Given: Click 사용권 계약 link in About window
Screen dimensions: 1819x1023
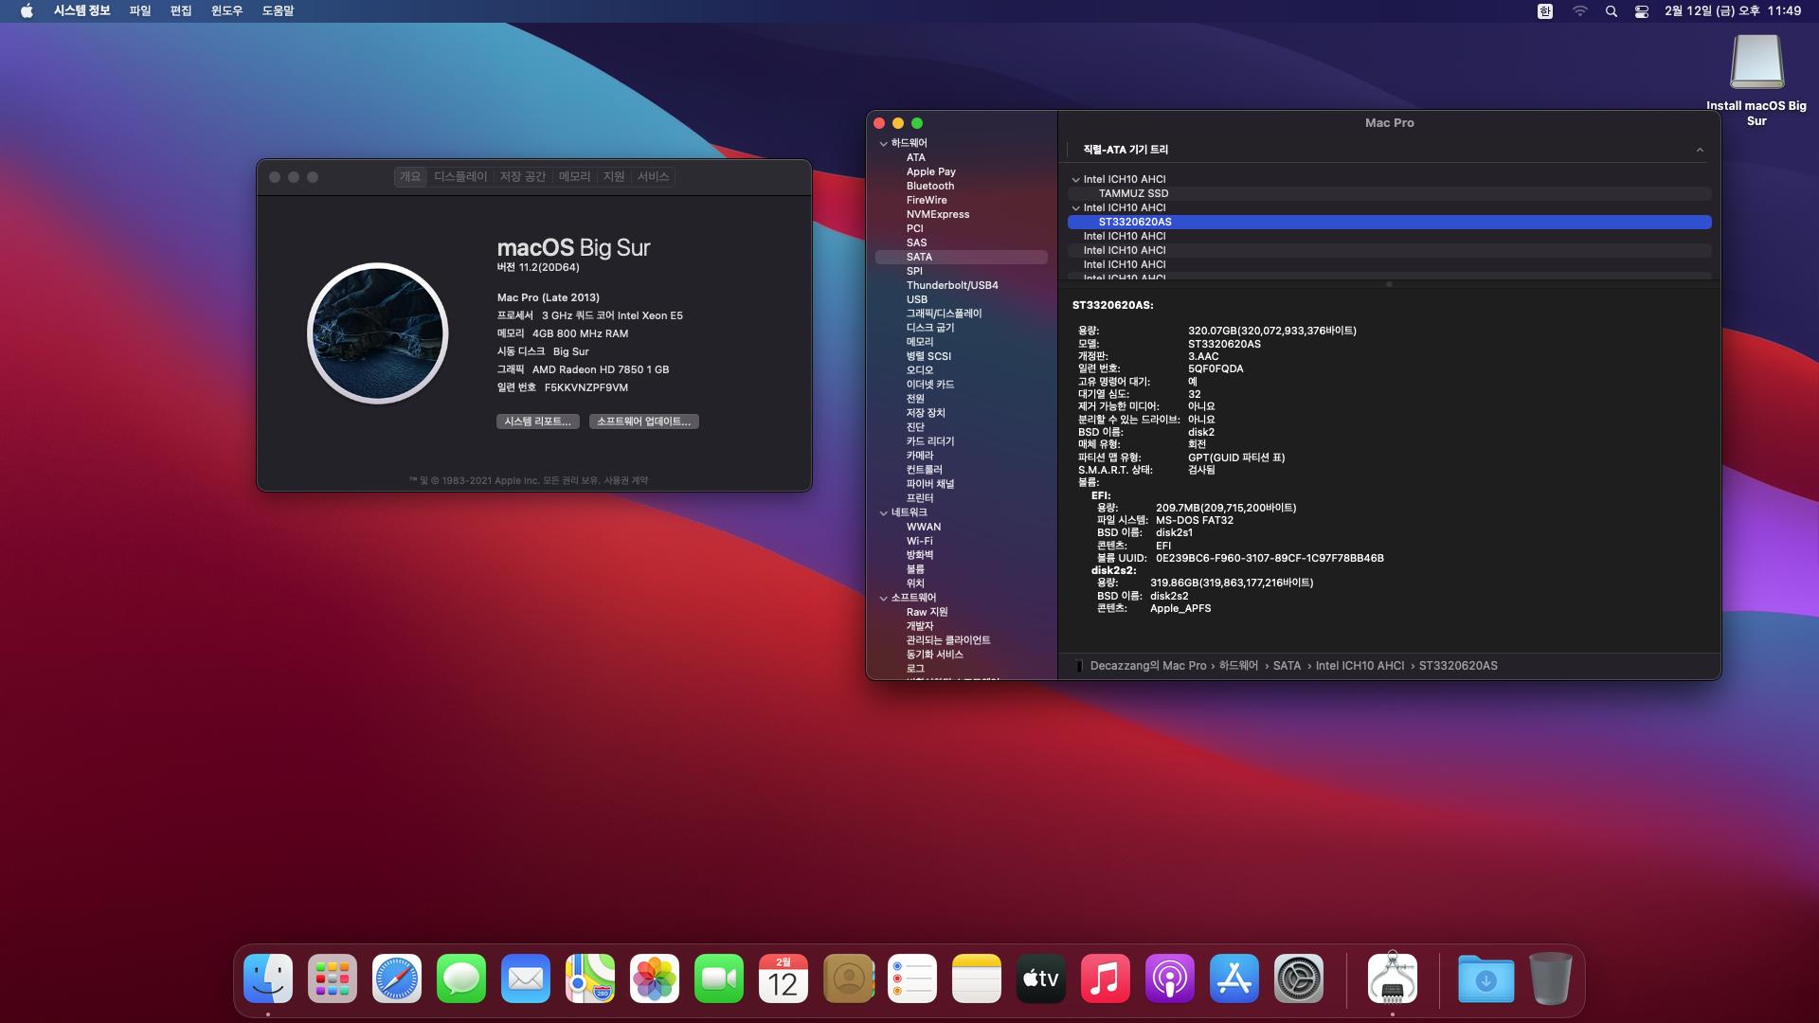Looking at the screenshot, I should pyautogui.click(x=626, y=481).
